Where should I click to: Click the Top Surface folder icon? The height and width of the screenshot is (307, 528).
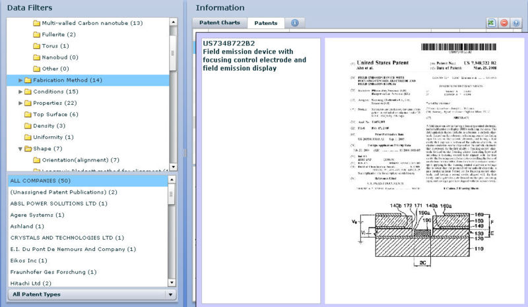28,114
